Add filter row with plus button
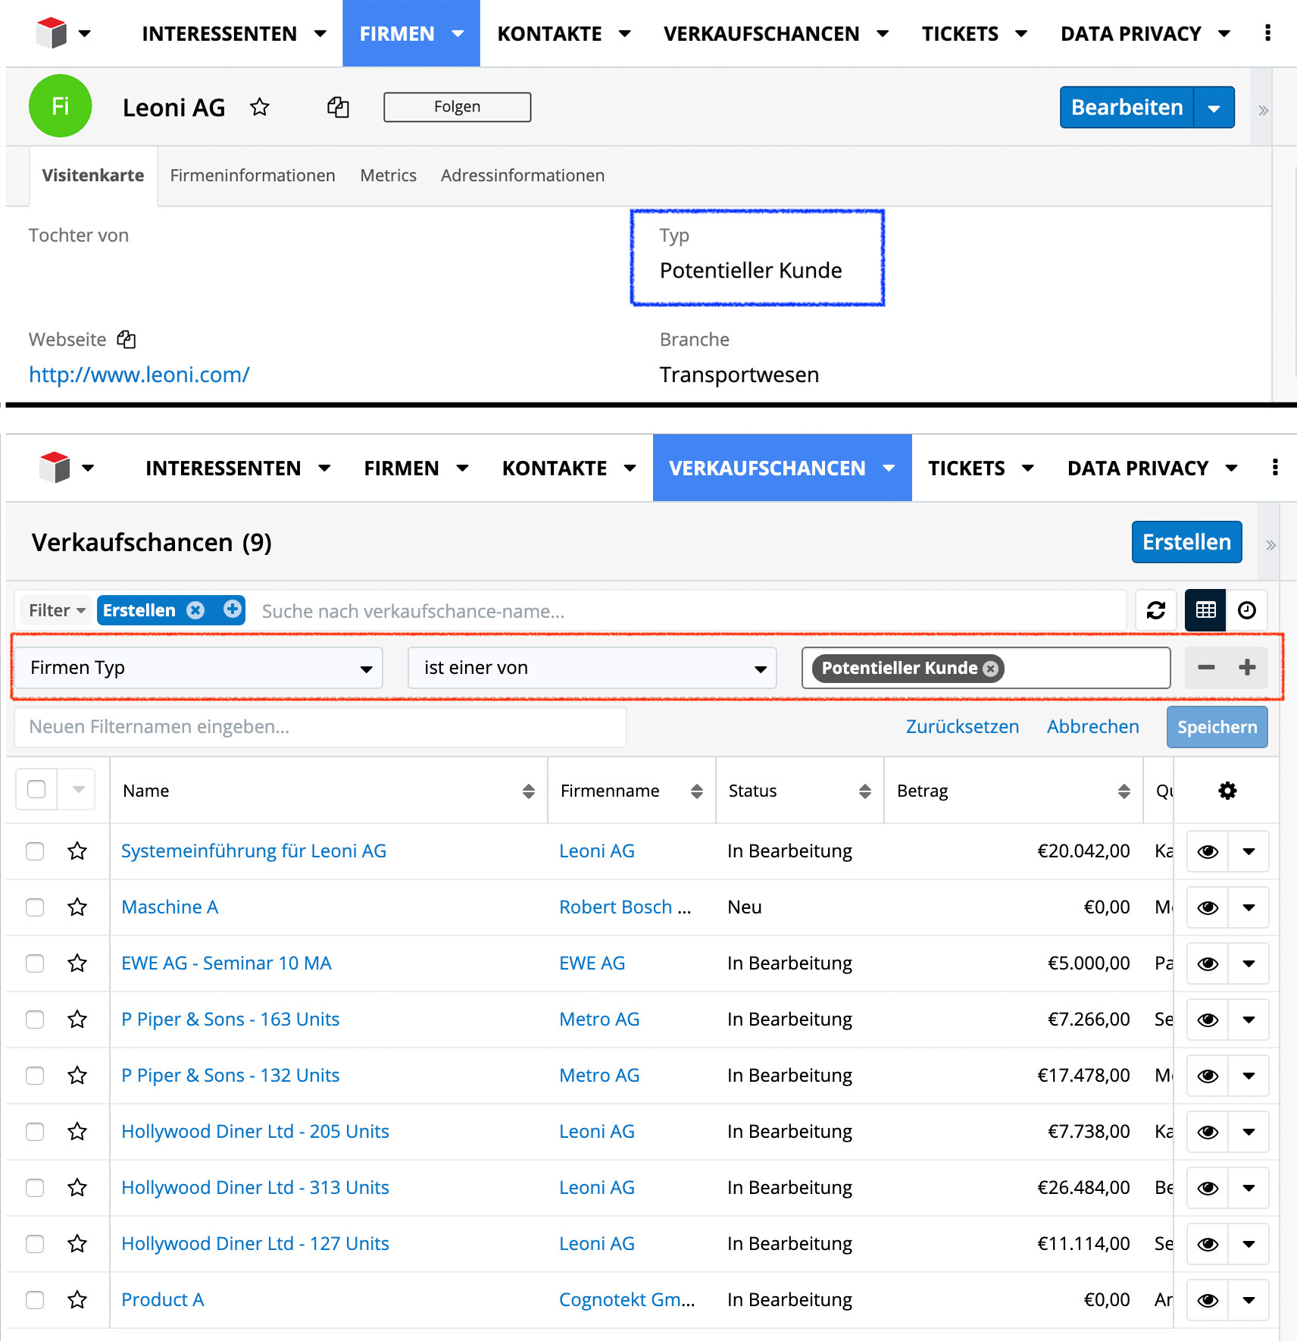This screenshot has height=1341, width=1297. (1247, 667)
